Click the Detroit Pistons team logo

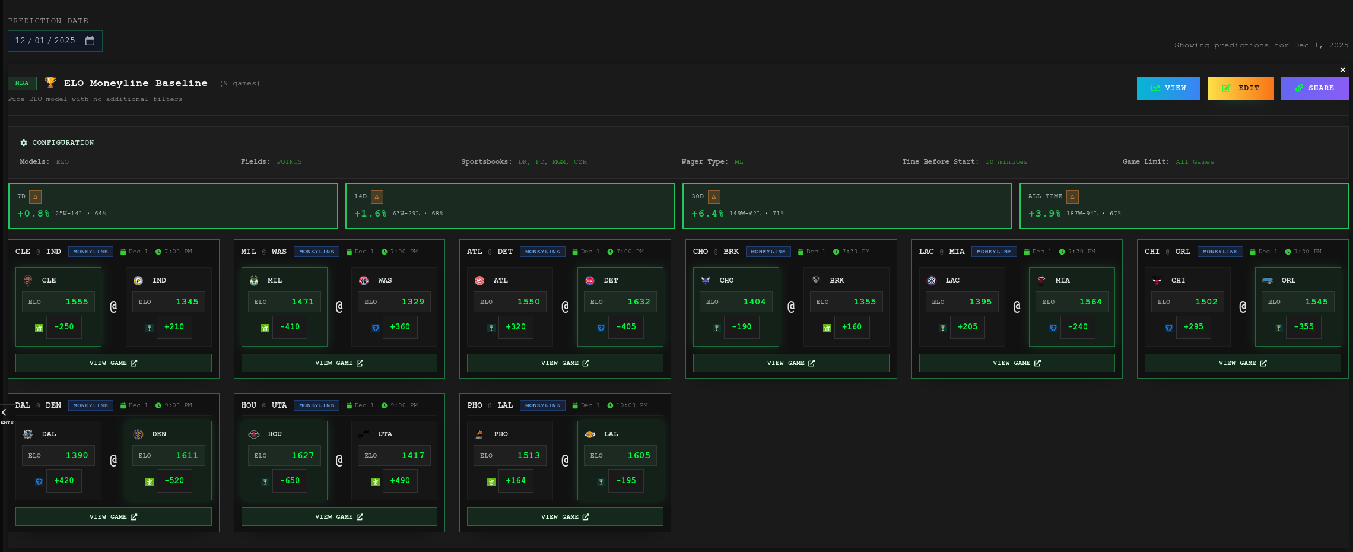click(x=590, y=281)
